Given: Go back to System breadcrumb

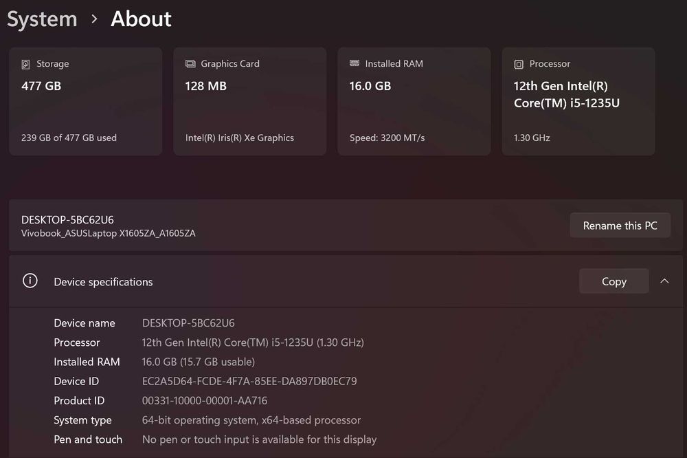Looking at the screenshot, I should [42, 19].
